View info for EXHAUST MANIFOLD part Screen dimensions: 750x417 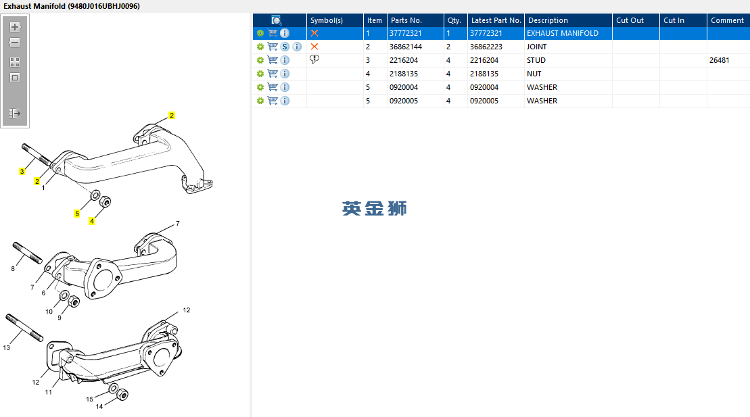tap(285, 33)
